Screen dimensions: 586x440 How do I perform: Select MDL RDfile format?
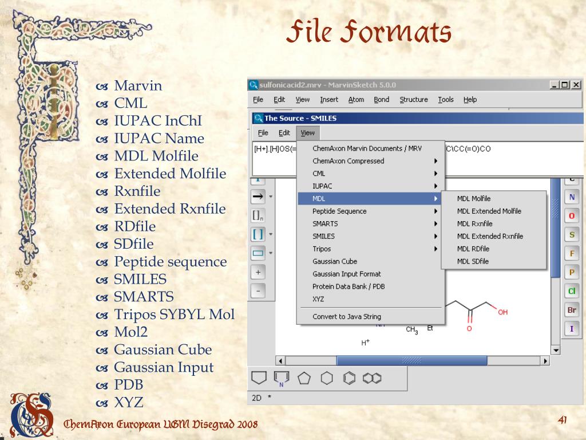[x=494, y=249]
